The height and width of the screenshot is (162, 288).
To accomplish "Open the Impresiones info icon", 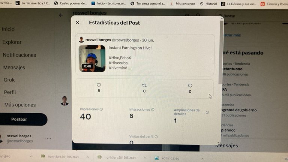I will (101, 109).
